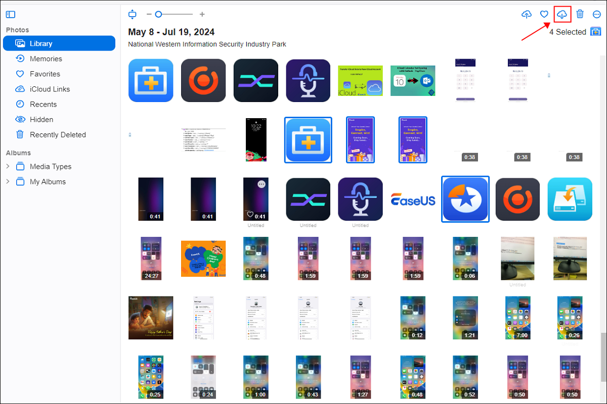
Task: Select the iCloud transfer green banner photo
Action: 360,80
